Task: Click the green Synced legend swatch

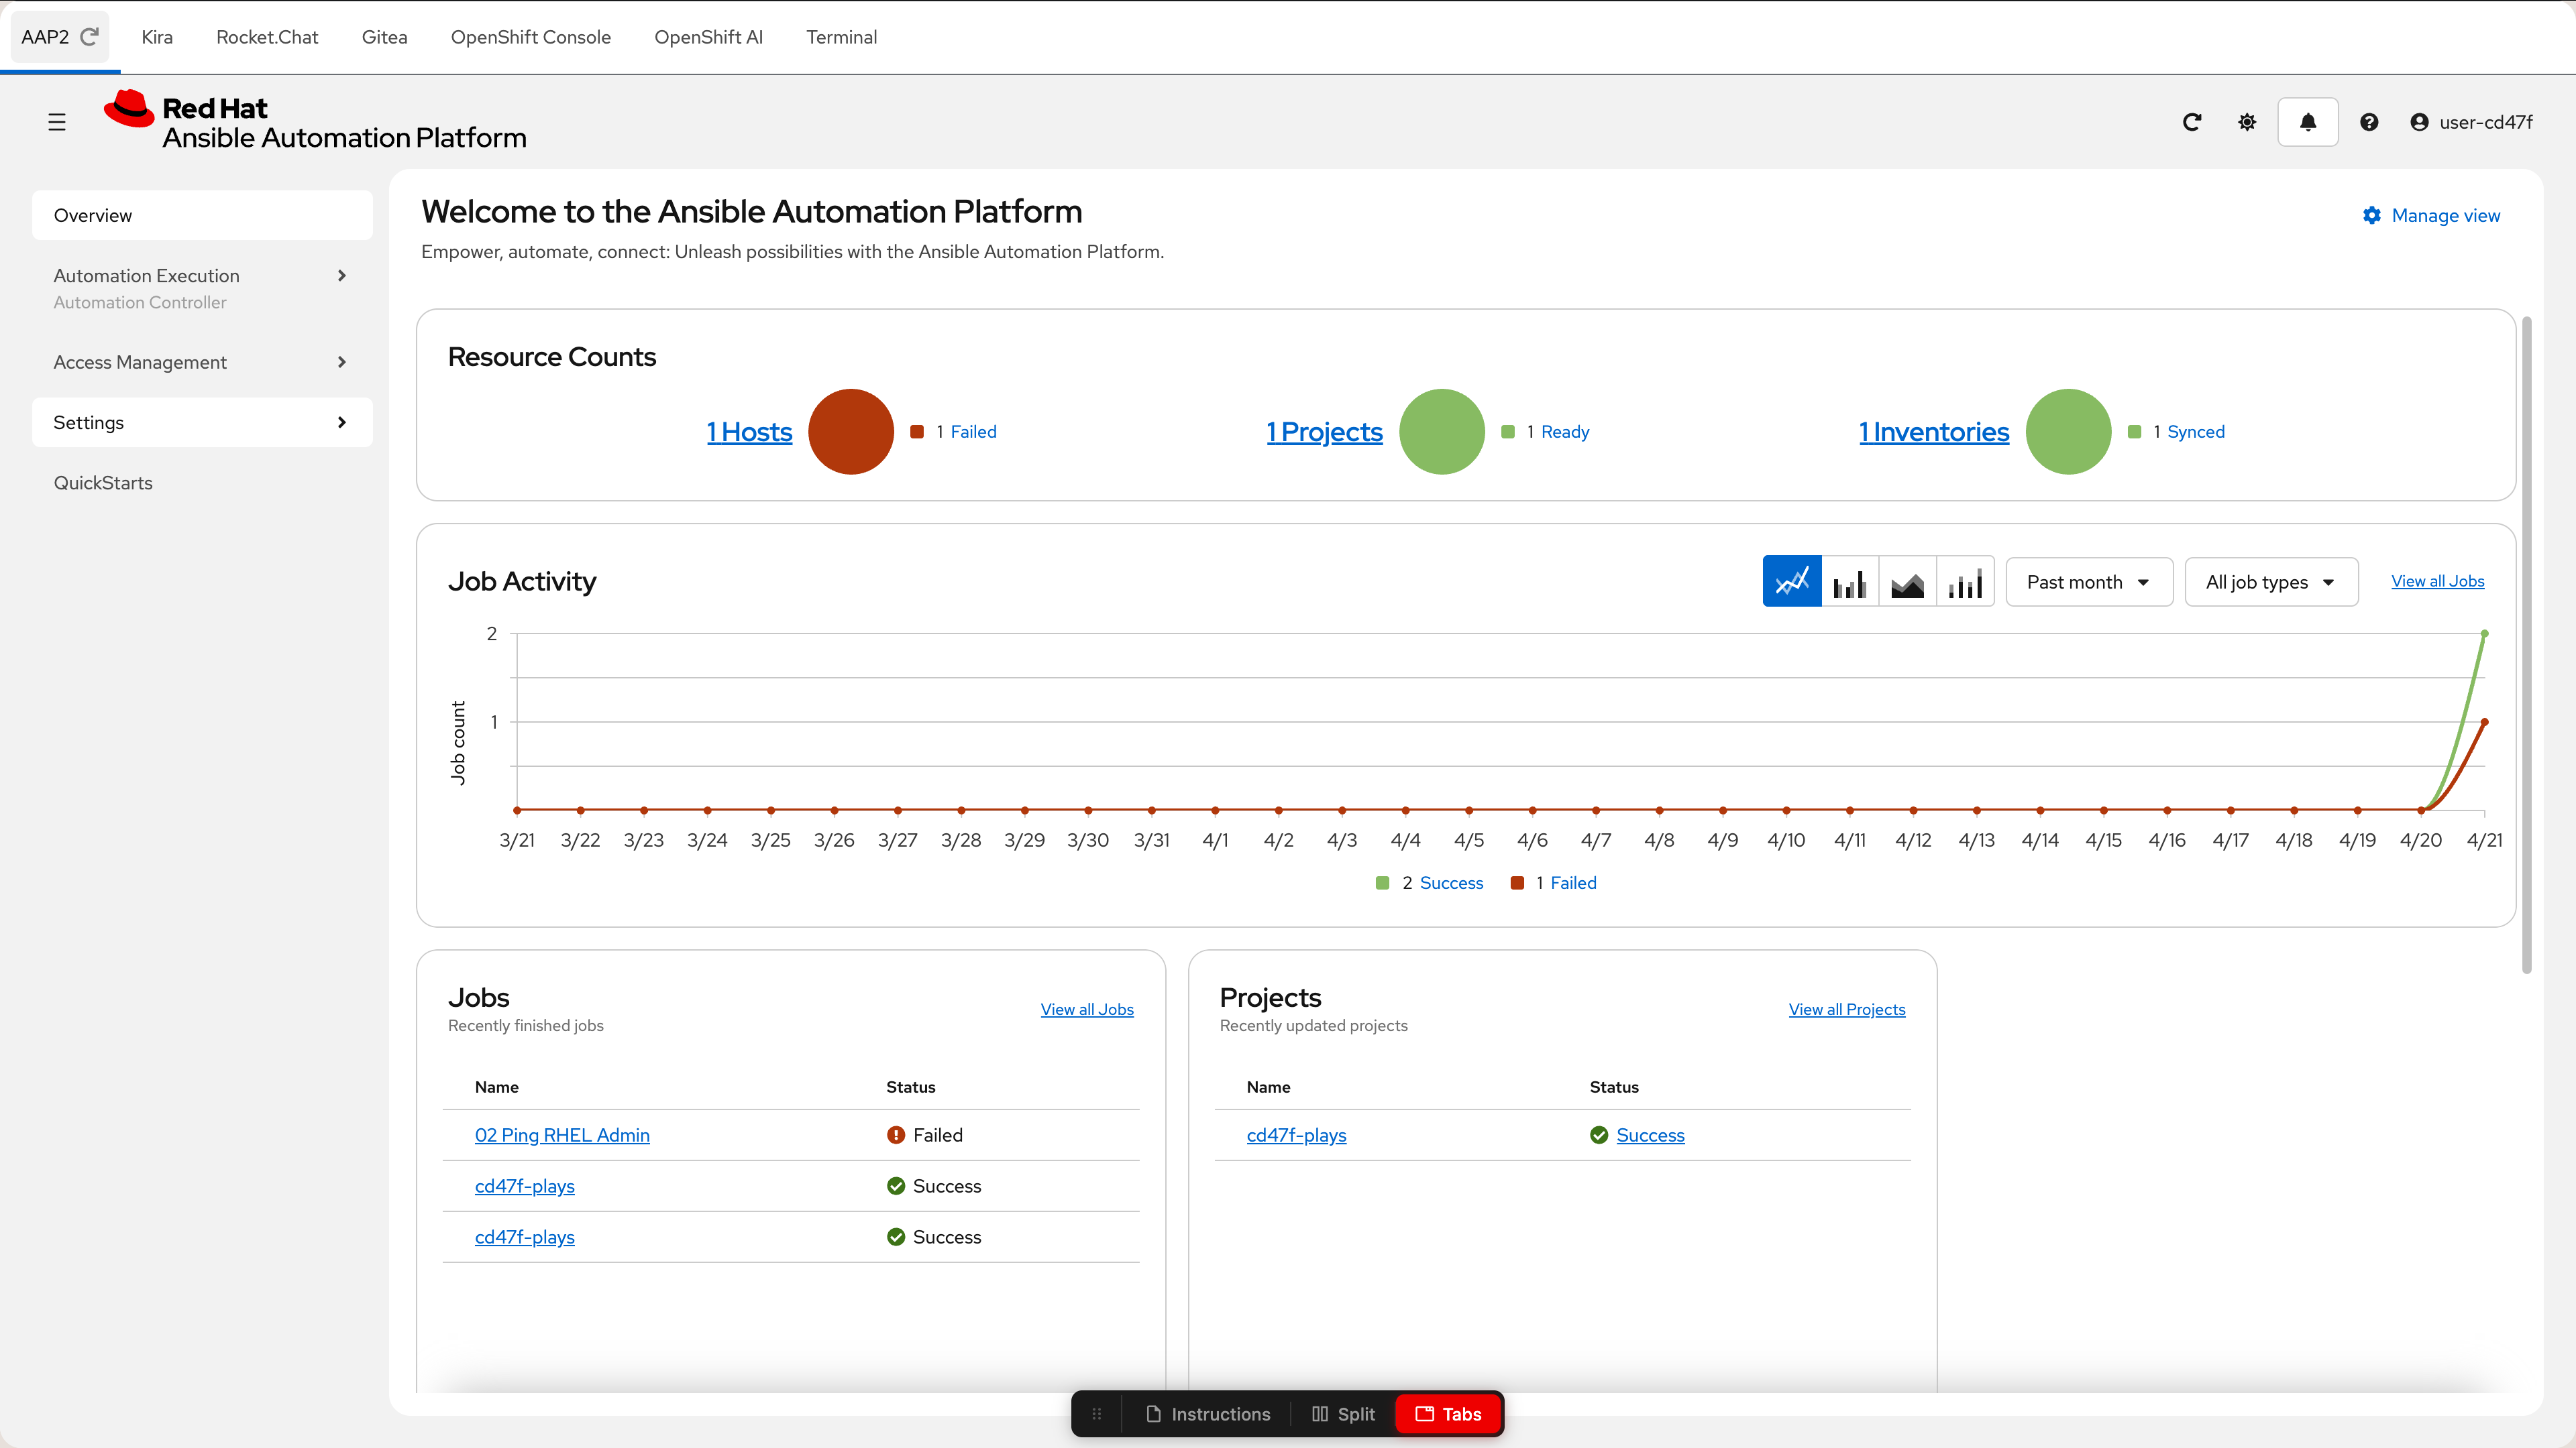Action: 2135,432
